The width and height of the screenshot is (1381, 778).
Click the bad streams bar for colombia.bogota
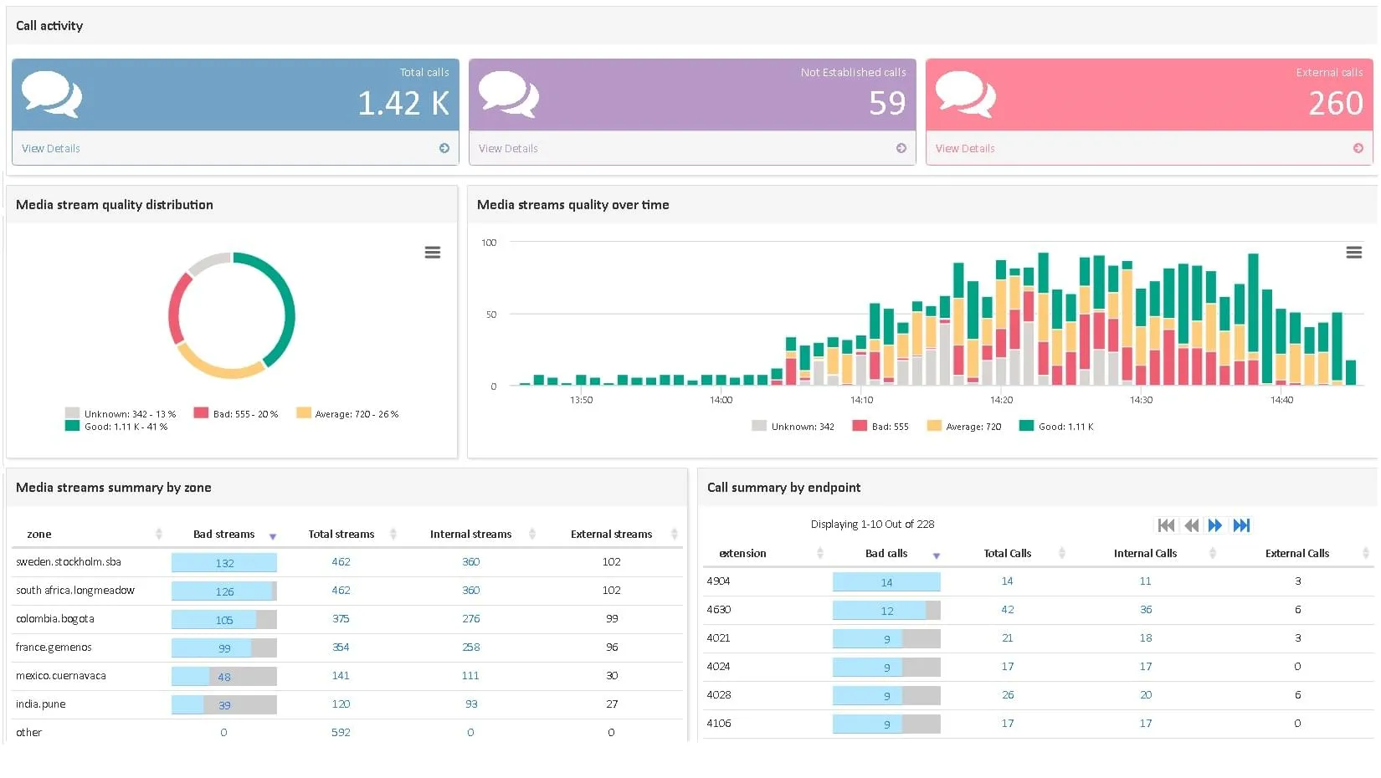coord(223,619)
